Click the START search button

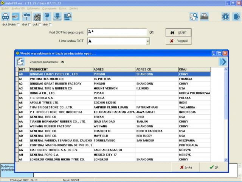click(x=178, y=33)
